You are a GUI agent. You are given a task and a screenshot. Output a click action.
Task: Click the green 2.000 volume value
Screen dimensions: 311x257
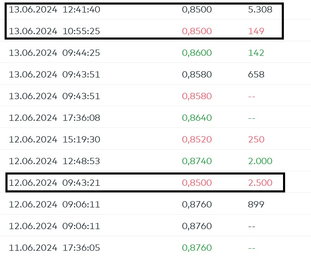click(260, 161)
